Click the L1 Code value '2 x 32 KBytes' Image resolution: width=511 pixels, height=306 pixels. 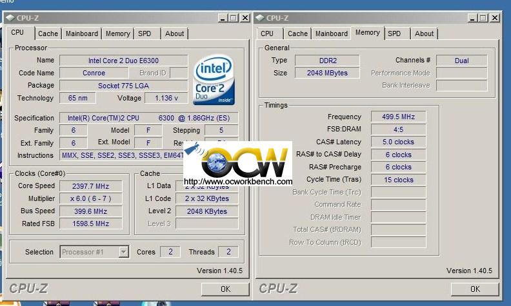pos(207,198)
